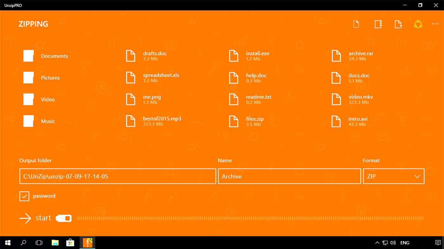Flip the start toggle switch
This screenshot has width=444, height=249.
point(63,218)
